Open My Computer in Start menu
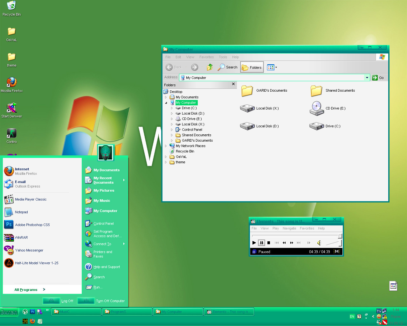The height and width of the screenshot is (326, 407). (101, 211)
